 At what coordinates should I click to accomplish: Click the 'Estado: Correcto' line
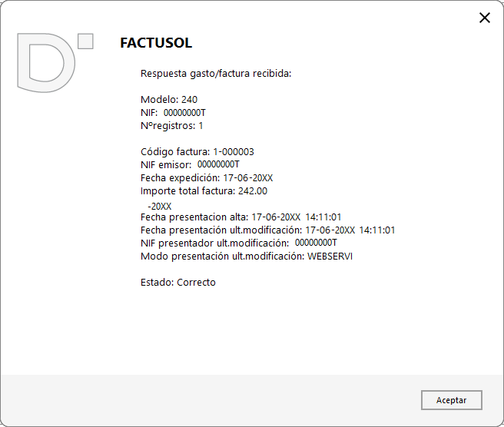[177, 283]
